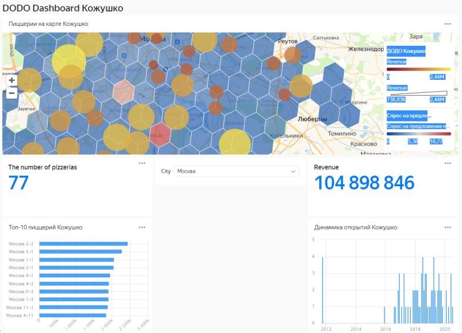Viewport: 462px width, 333px height.
Task: Open the Топ-10 пиццерий chart's three-dot menu
Action: point(142,227)
